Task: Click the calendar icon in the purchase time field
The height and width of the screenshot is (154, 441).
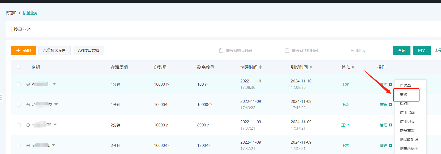Action: point(221,50)
